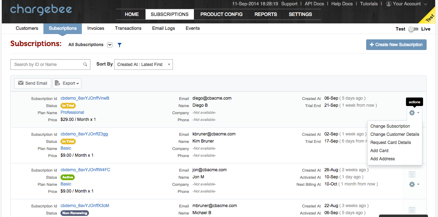This screenshot has height=217, width=438.
Task: Click the email diego@cbacme.com
Action: coord(212,98)
